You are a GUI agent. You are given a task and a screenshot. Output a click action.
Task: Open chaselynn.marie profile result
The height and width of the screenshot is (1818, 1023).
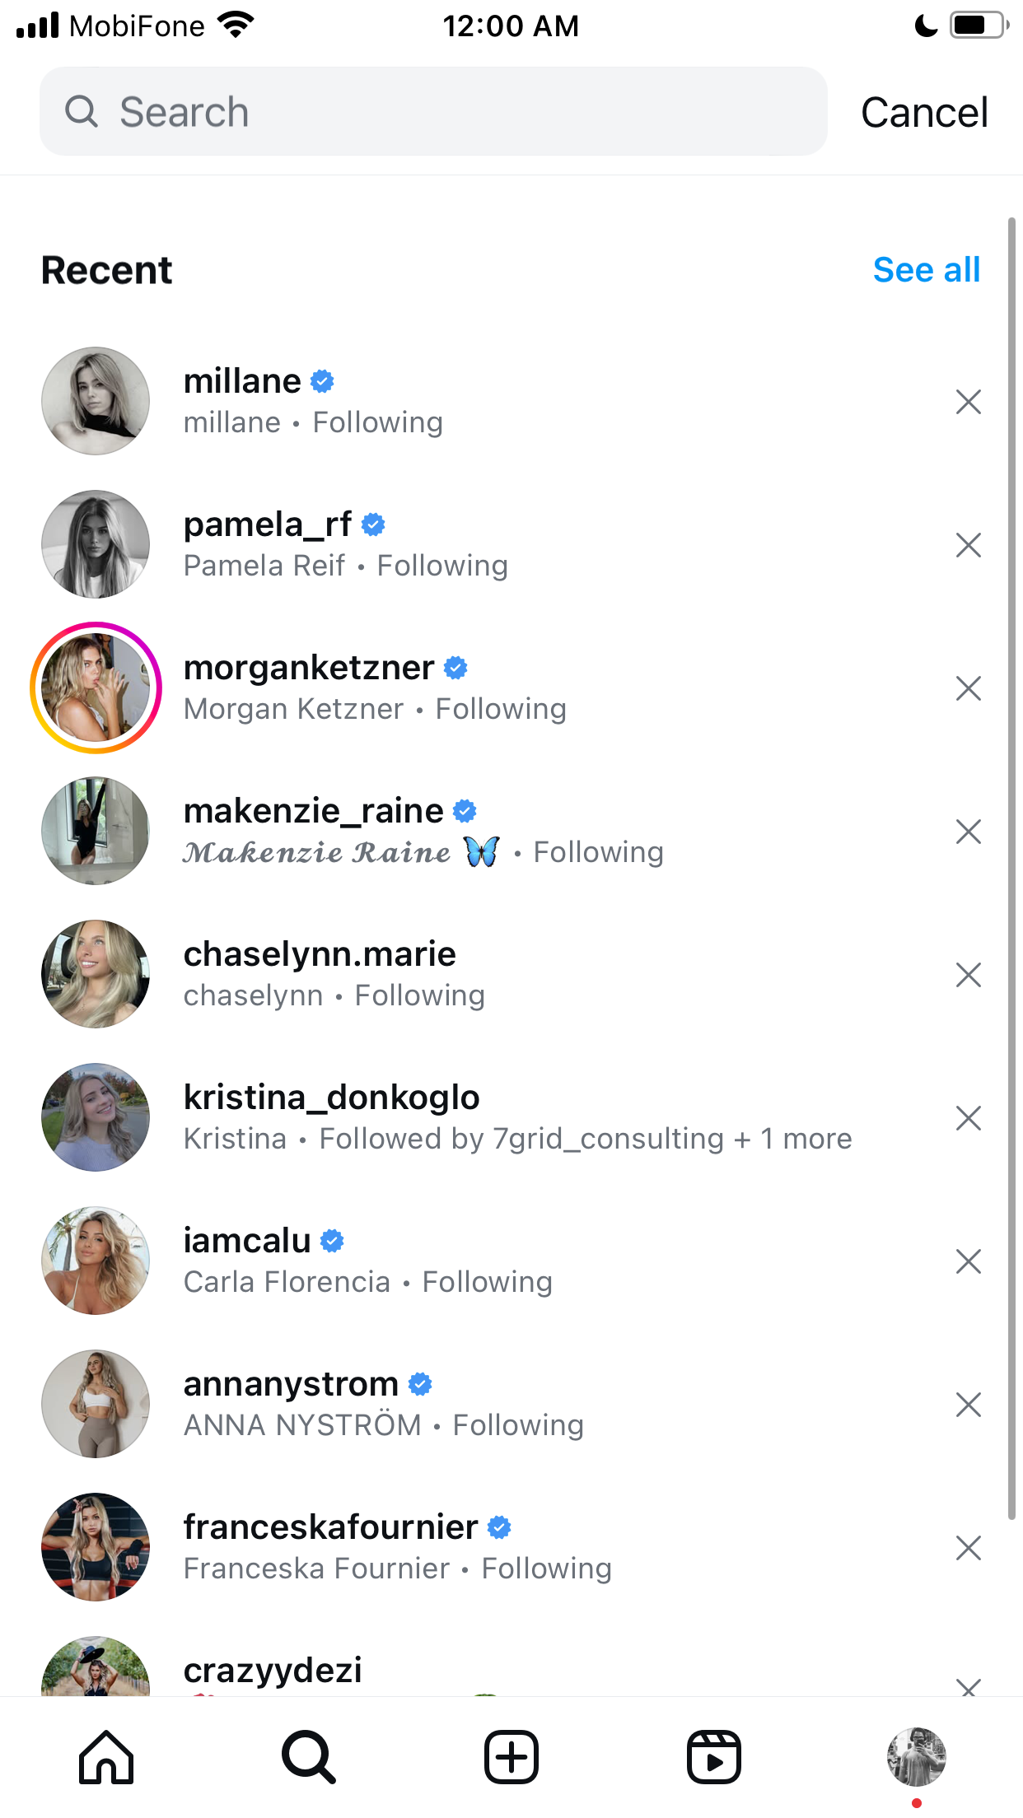(x=511, y=974)
